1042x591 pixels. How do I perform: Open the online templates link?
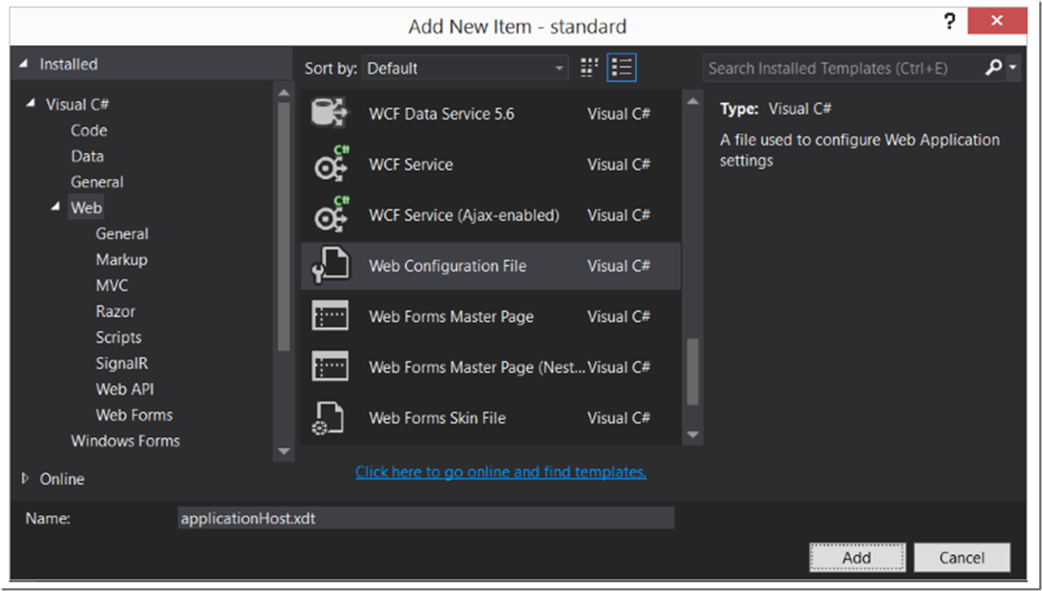tap(501, 472)
